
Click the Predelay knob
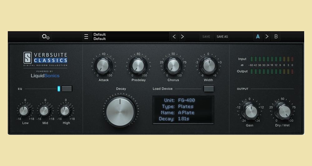click(138, 66)
